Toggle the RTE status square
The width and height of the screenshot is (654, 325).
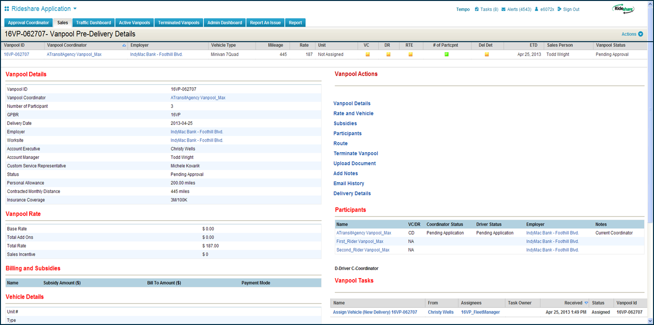point(410,55)
